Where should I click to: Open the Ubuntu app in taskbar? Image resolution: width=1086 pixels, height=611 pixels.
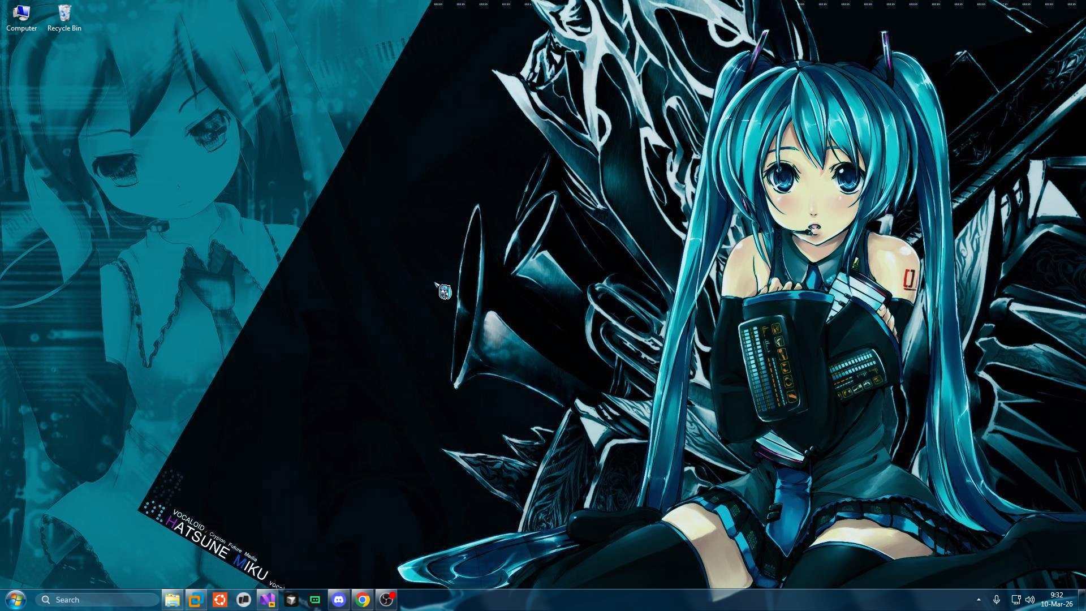[220, 600]
